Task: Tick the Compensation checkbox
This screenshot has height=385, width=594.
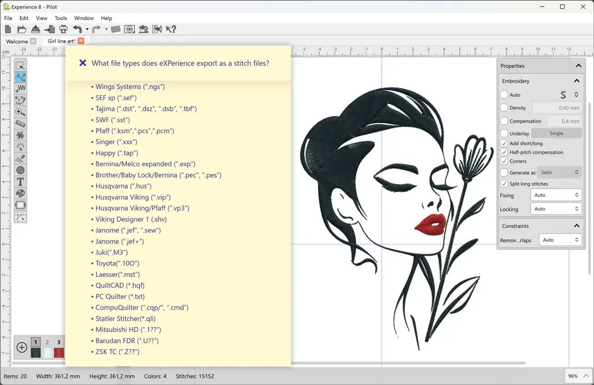Action: (504, 121)
